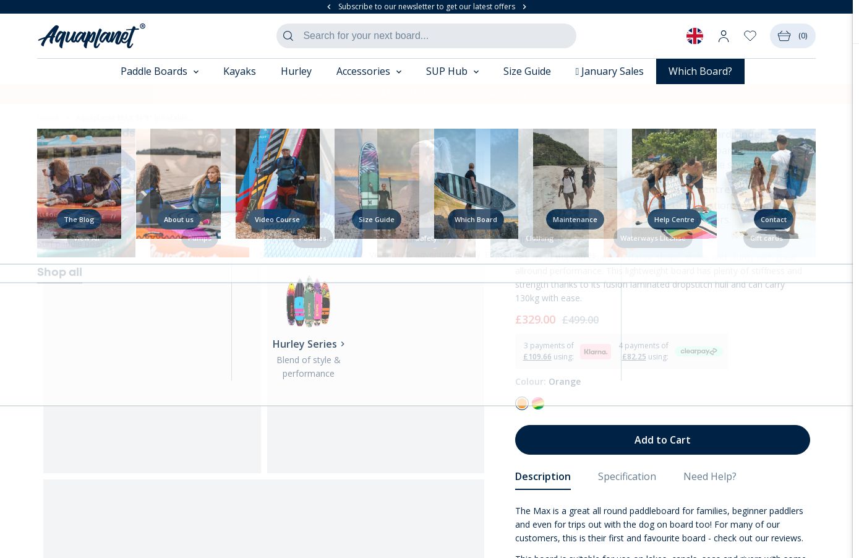Select the Orange colour swatch
The width and height of the screenshot is (859, 558).
(x=522, y=403)
